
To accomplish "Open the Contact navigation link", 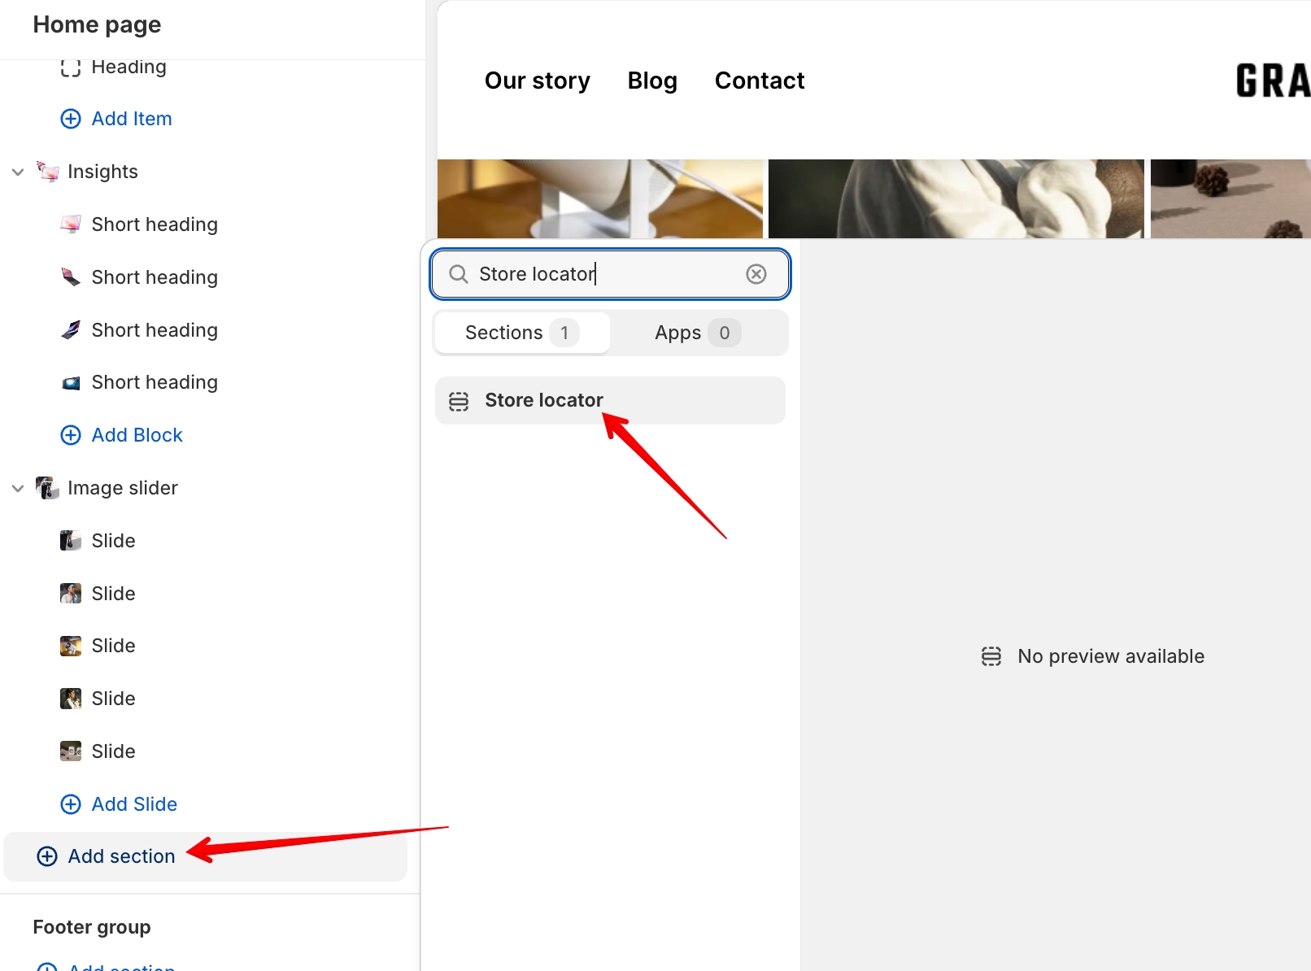I will coord(759,81).
